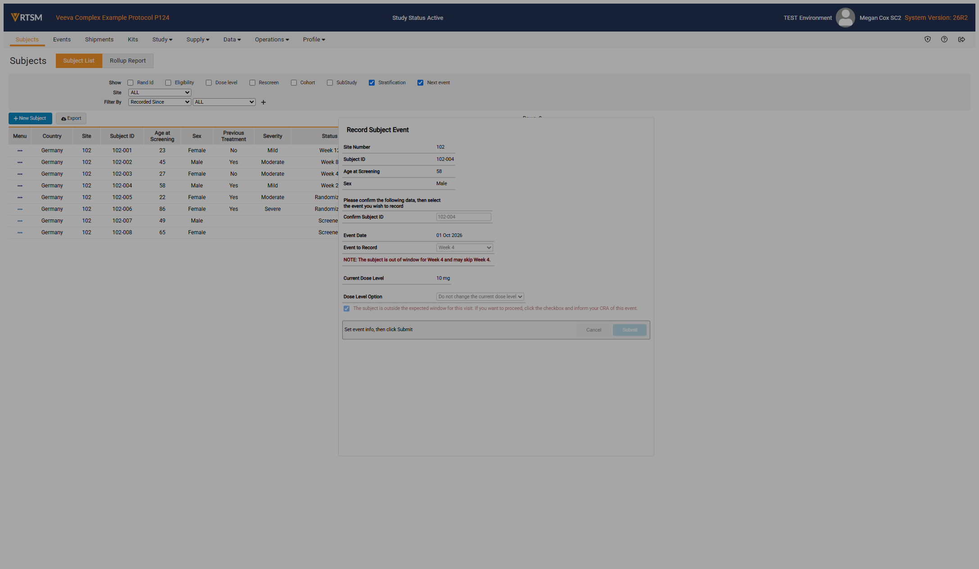Image resolution: width=979 pixels, height=569 pixels.
Task: Open row menu for subject 102-008
Action: 20,232
